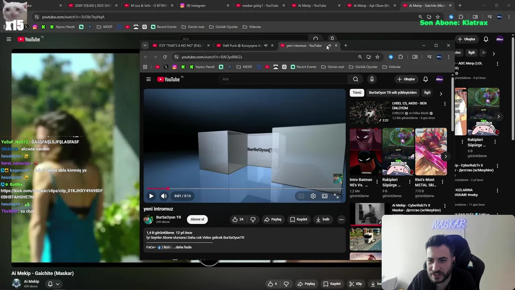Switch front player to theater mode
515x290 pixels.
coord(325,196)
